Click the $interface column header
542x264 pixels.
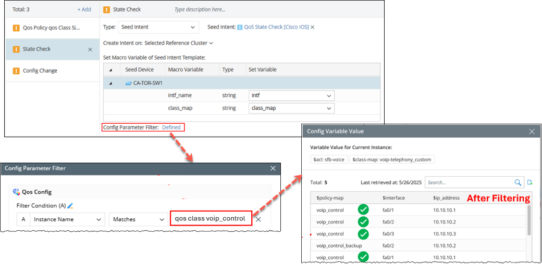coord(393,198)
